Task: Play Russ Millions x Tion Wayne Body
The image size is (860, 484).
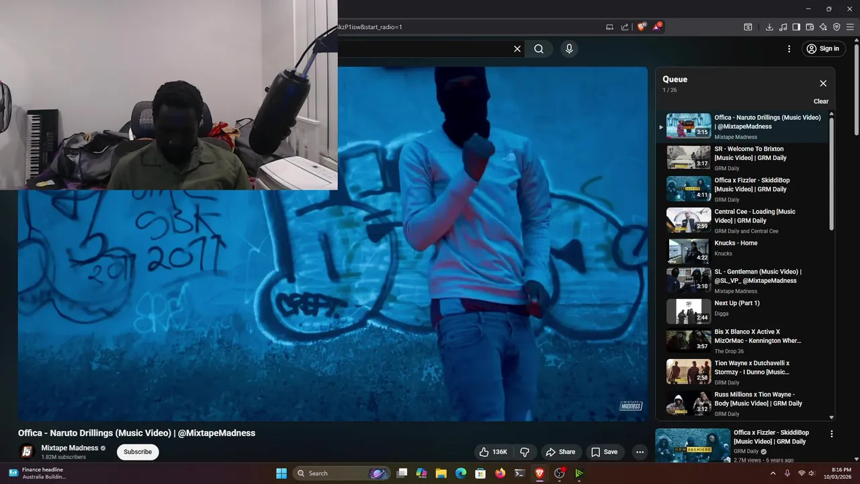Action: click(x=742, y=403)
